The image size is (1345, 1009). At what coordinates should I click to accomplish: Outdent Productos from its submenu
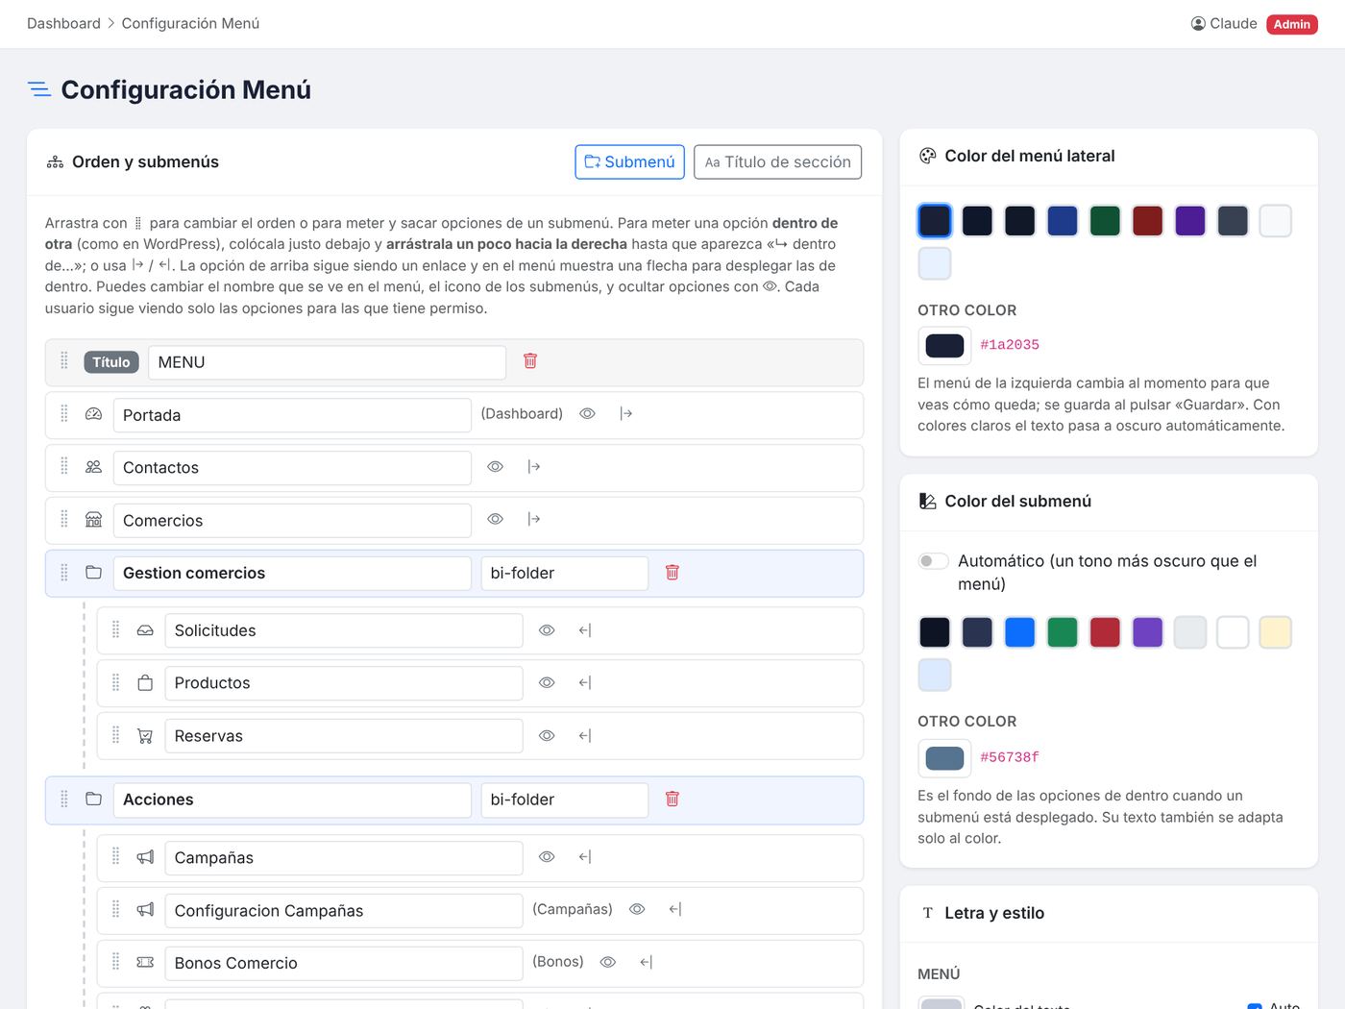pyautogui.click(x=585, y=683)
